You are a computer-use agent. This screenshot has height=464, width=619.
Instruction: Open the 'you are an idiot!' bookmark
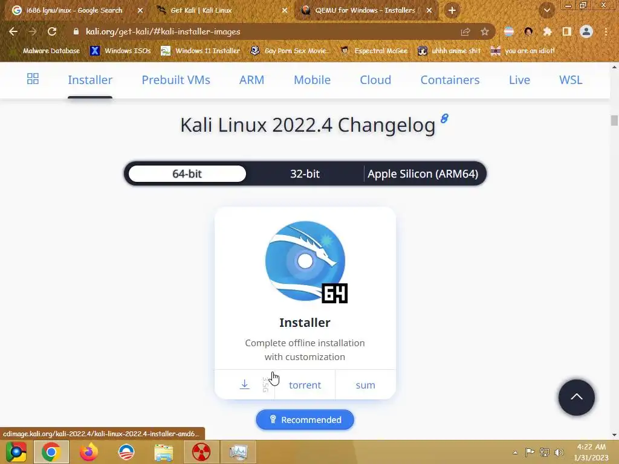pos(523,51)
